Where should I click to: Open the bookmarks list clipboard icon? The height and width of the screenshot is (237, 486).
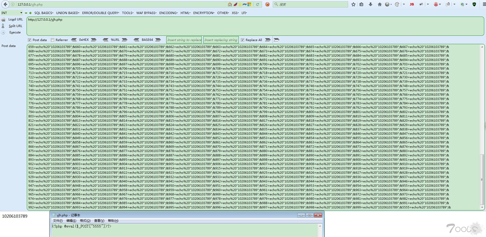pos(361,4)
